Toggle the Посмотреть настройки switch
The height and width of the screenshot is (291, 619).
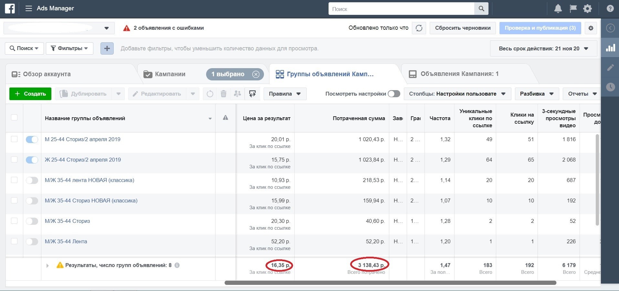pos(394,94)
